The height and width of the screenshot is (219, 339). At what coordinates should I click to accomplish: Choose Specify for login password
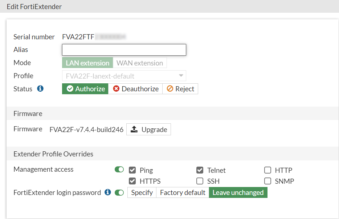(142, 192)
